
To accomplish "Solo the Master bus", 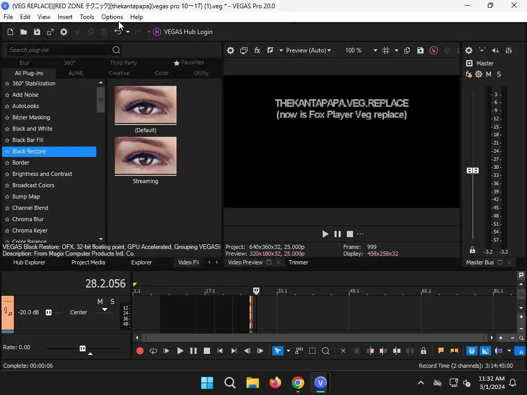I will (x=499, y=74).
